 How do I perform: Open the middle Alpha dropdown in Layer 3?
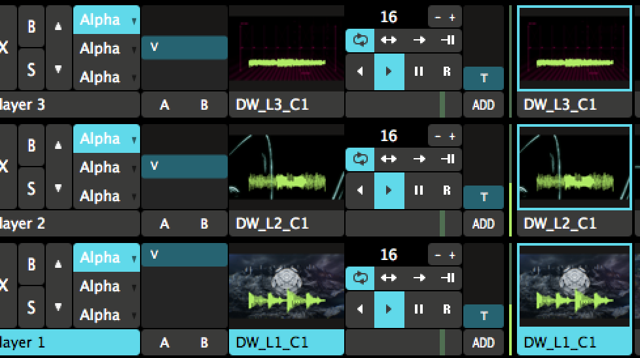(x=106, y=48)
